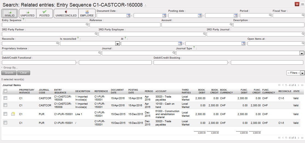
Task: Switch to the red list view icon
Action: coord(297,4)
